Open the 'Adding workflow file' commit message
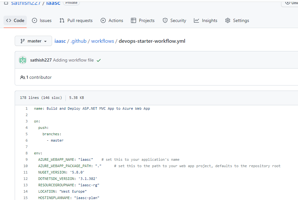The height and width of the screenshot is (200, 298). tap(73, 60)
